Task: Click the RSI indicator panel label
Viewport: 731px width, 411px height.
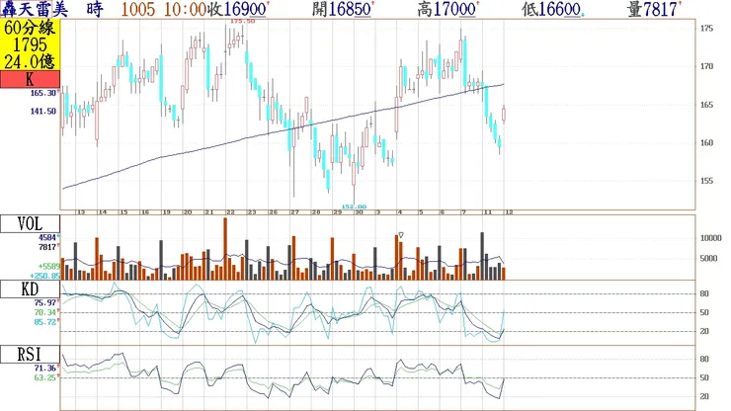Action: (x=30, y=354)
